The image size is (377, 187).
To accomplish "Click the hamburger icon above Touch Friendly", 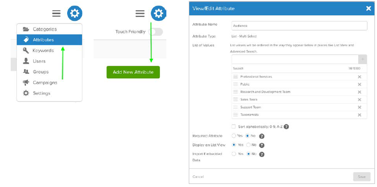I will tap(140, 13).
